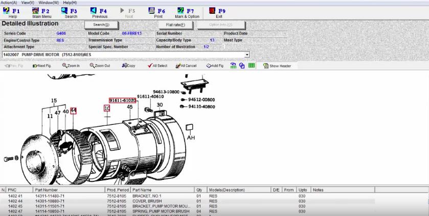Click the Model Code value 06-FBRE13
The image size is (429, 216).
coord(131,33)
